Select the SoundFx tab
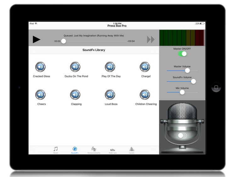This screenshot has height=177, width=236. 75,150
